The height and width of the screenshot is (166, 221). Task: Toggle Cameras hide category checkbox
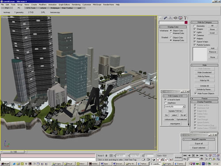(194, 35)
